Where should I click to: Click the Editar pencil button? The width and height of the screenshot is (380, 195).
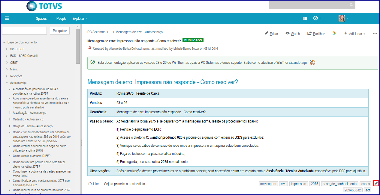coord(271,34)
